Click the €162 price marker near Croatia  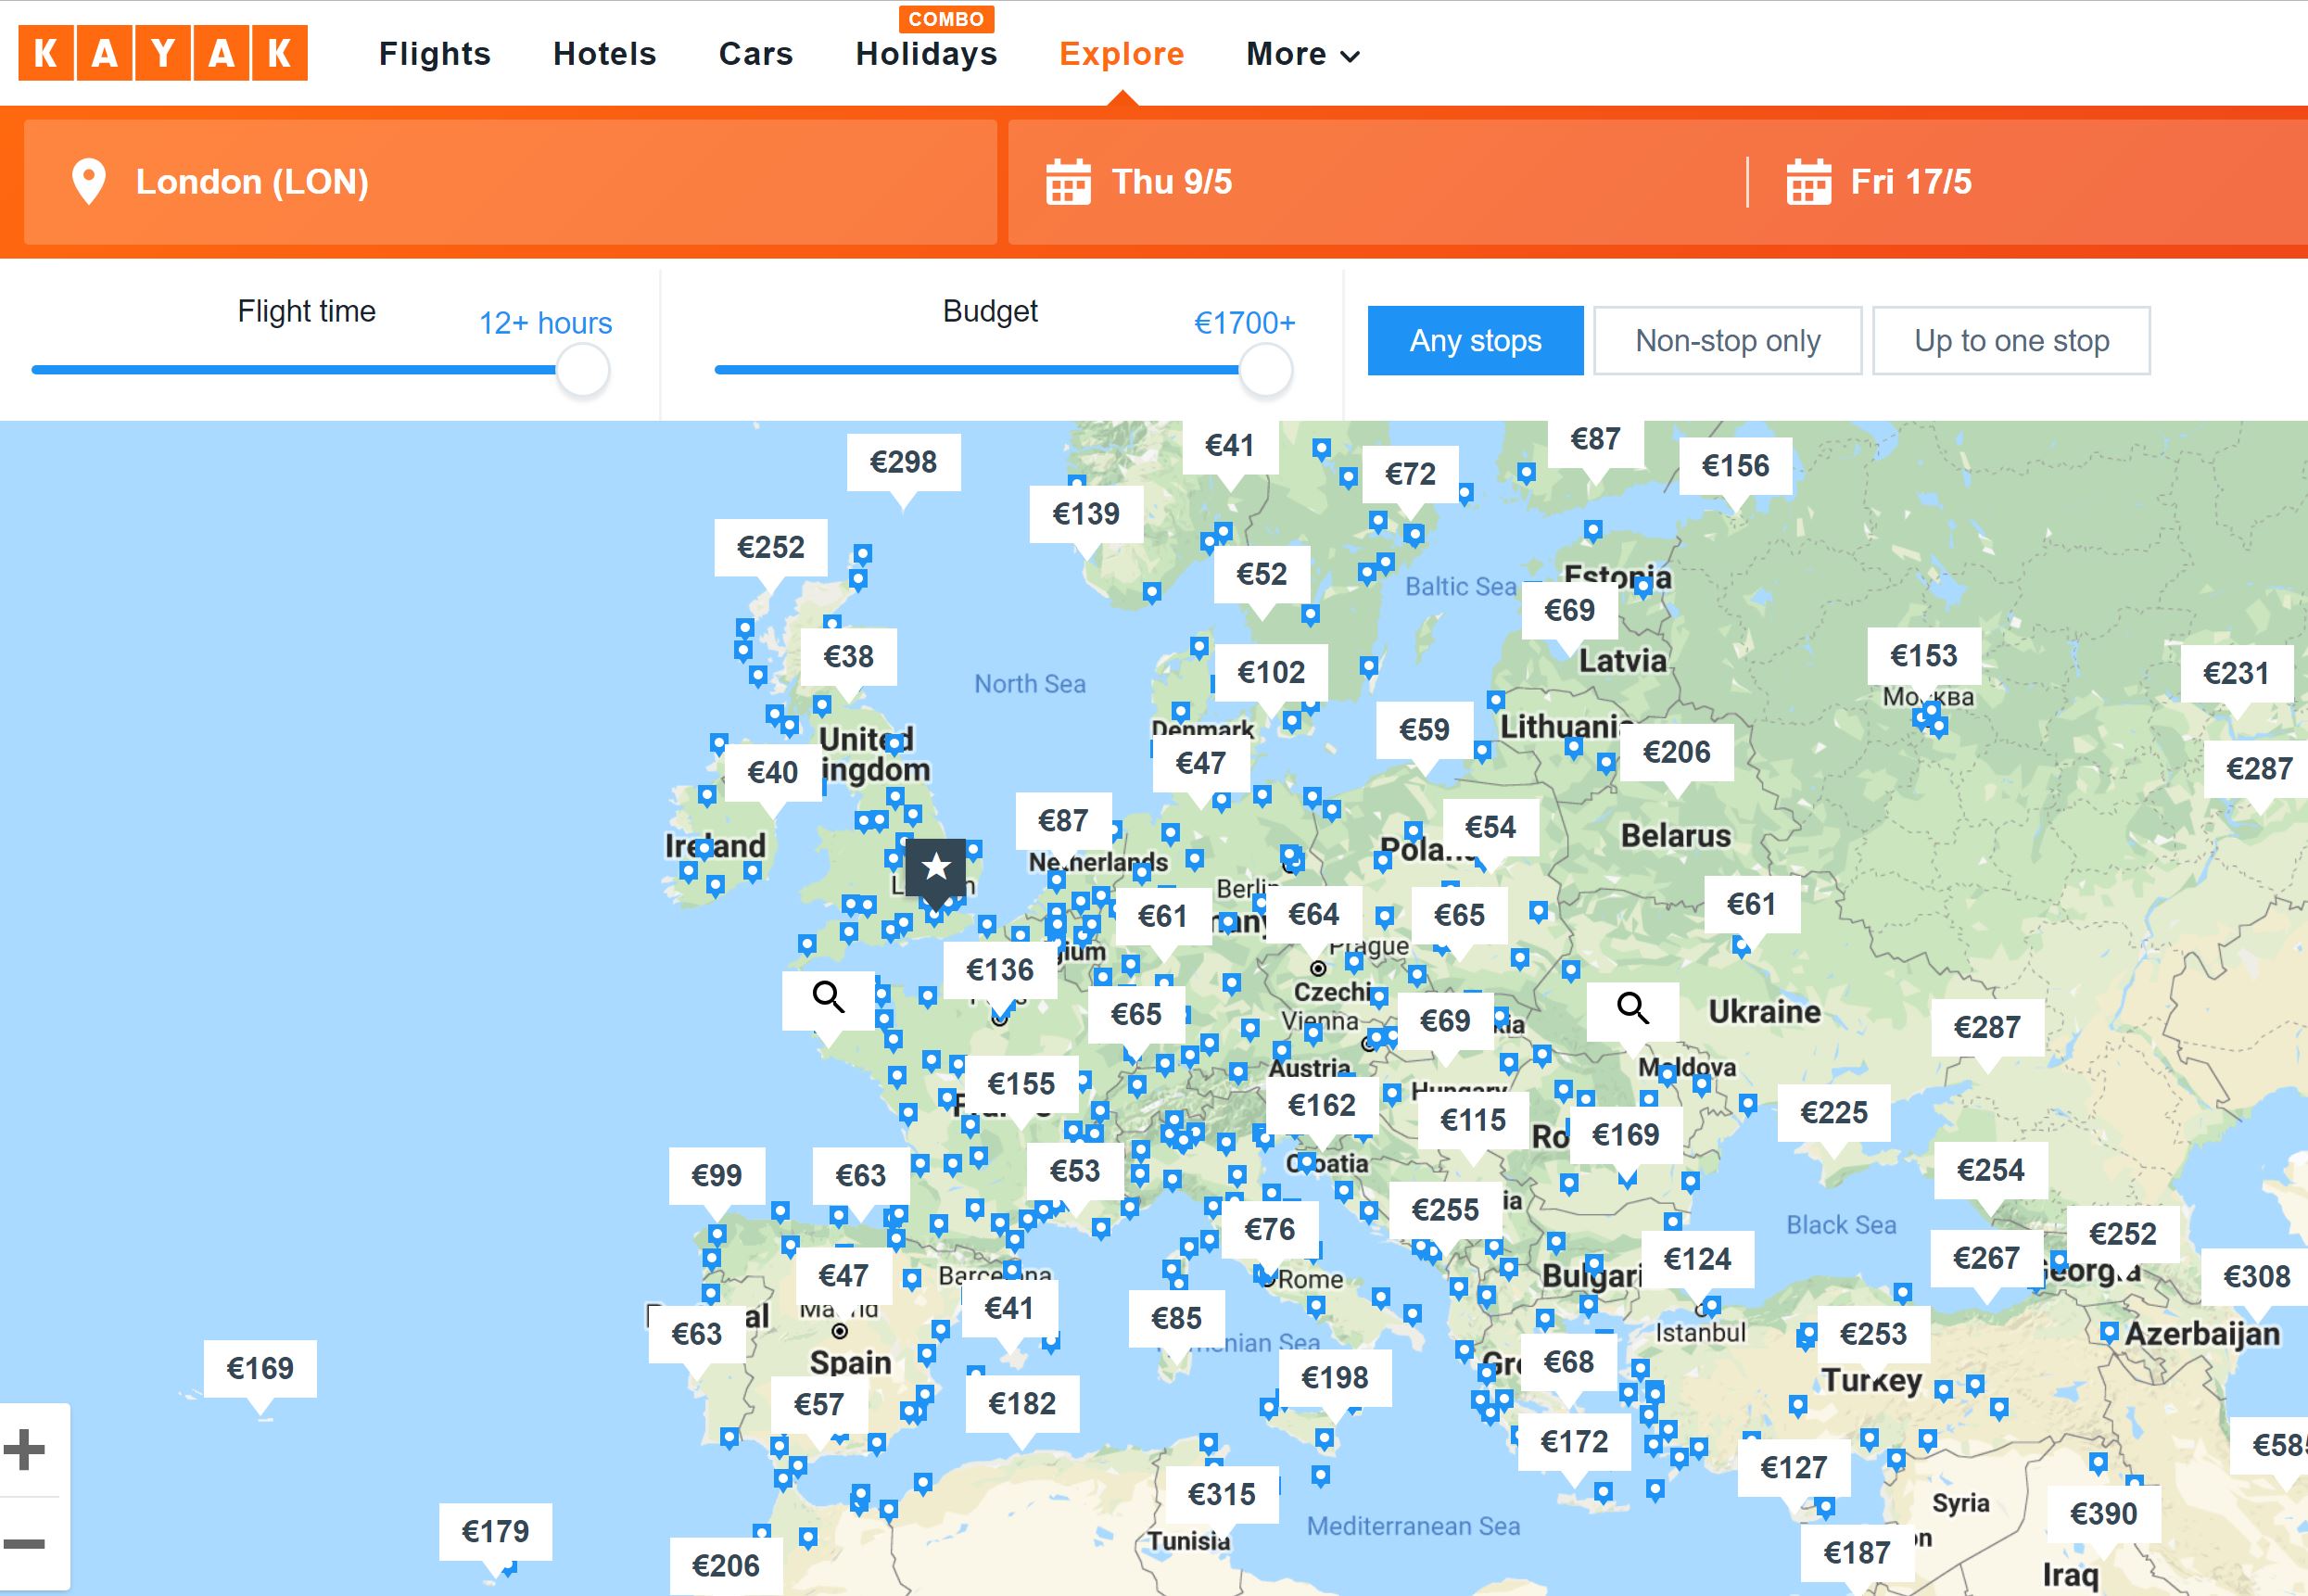[1322, 1105]
